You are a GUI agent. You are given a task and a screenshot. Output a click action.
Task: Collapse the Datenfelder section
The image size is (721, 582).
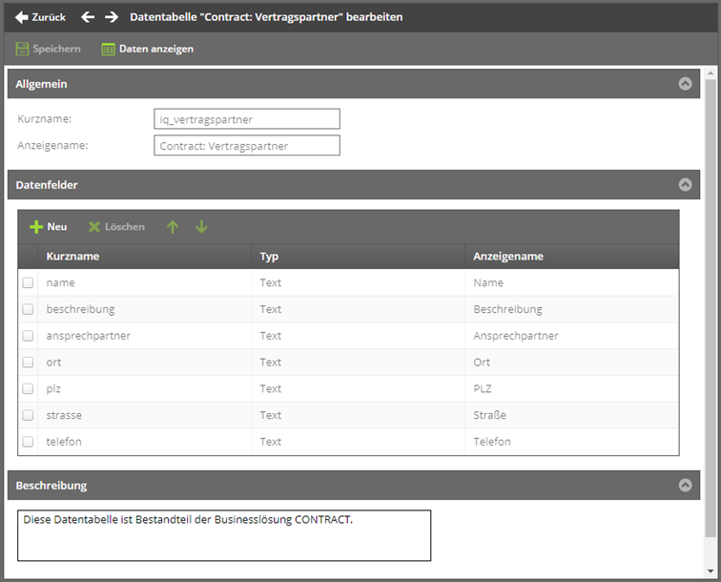[x=685, y=184]
